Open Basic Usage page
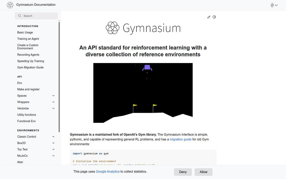Image resolution: width=286 pixels, height=179 pixels. click(x=25, y=32)
